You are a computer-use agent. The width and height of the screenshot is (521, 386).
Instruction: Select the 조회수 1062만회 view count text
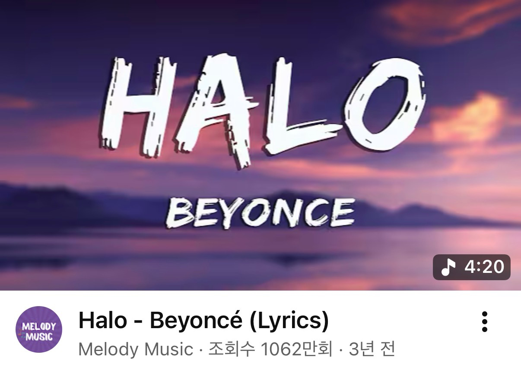[270, 349]
